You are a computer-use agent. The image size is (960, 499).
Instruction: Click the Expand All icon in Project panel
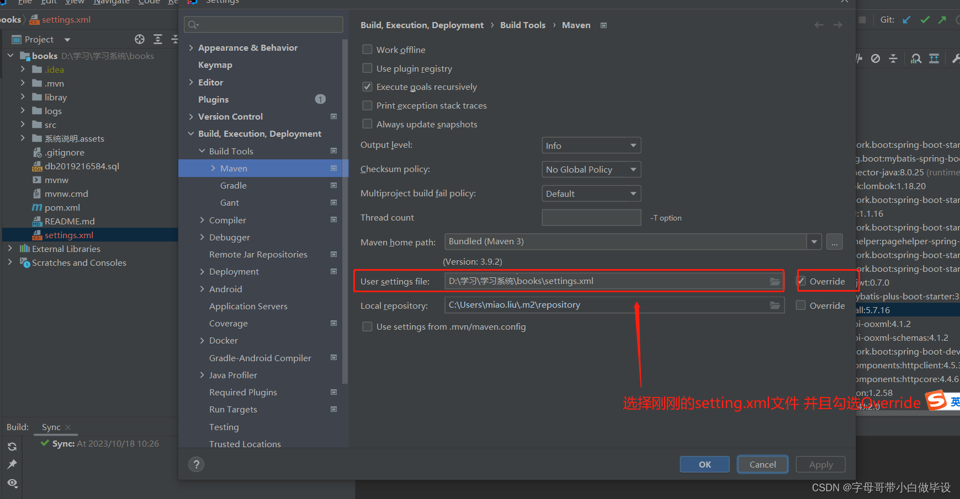(158, 39)
